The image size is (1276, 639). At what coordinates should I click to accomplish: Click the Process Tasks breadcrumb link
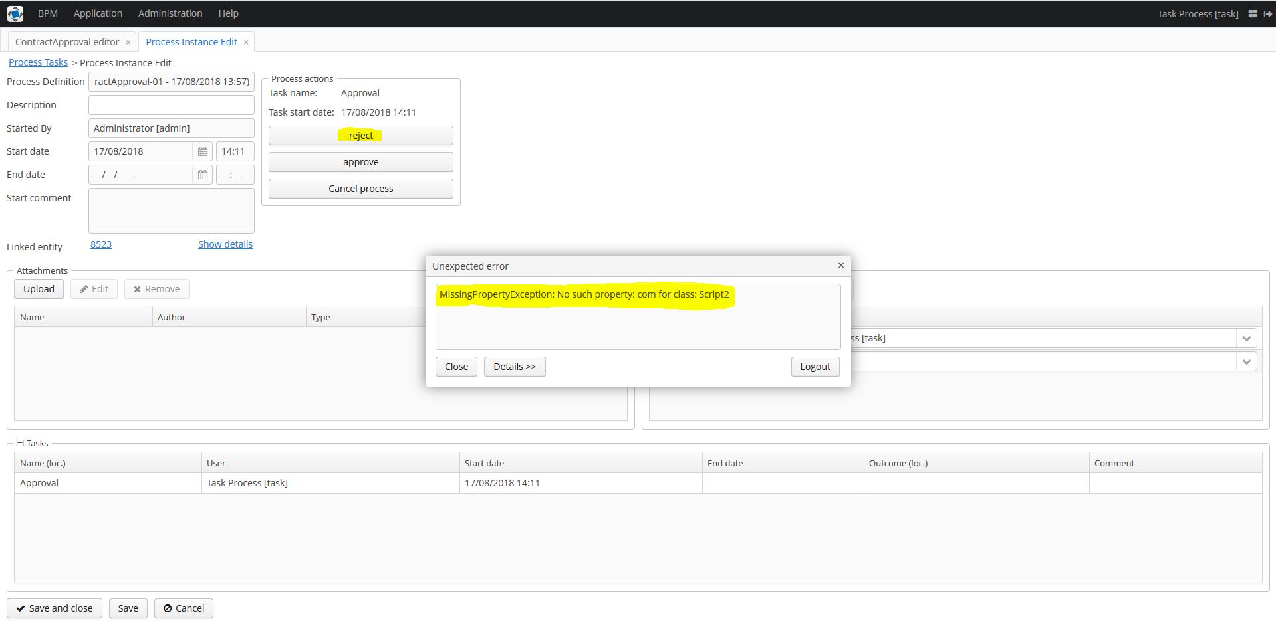click(x=38, y=62)
